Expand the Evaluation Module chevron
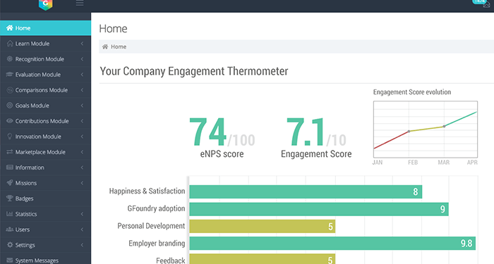 click(x=82, y=75)
